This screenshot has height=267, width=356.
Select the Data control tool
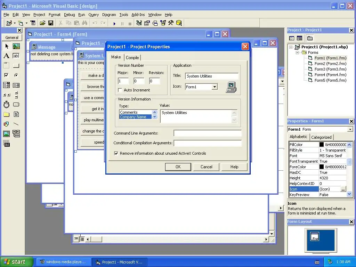coord(16,134)
